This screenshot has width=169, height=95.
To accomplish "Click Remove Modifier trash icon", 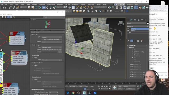I will click(138, 41).
